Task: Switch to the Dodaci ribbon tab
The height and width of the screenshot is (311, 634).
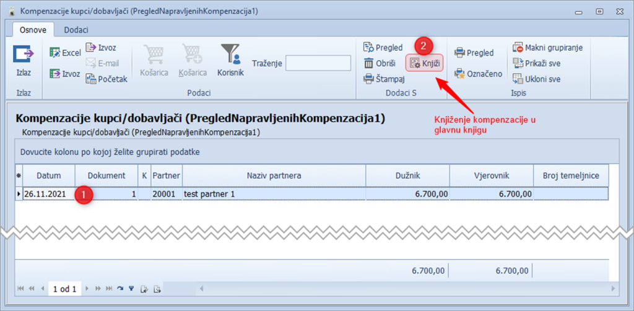Action: click(x=74, y=30)
